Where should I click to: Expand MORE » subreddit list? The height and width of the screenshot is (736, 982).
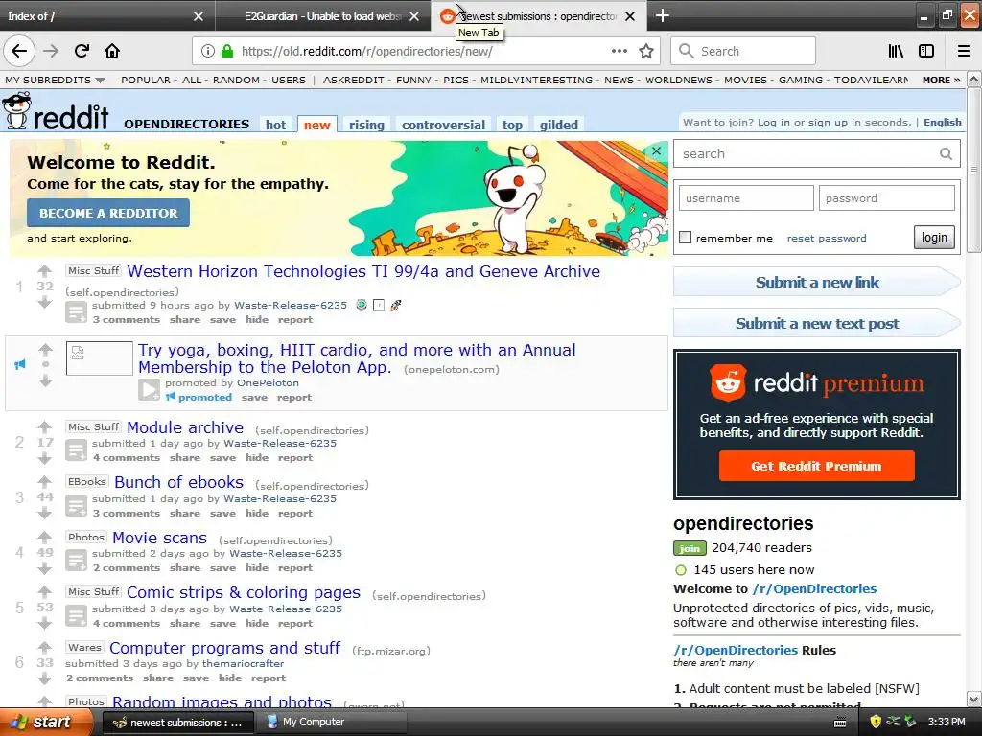941,80
